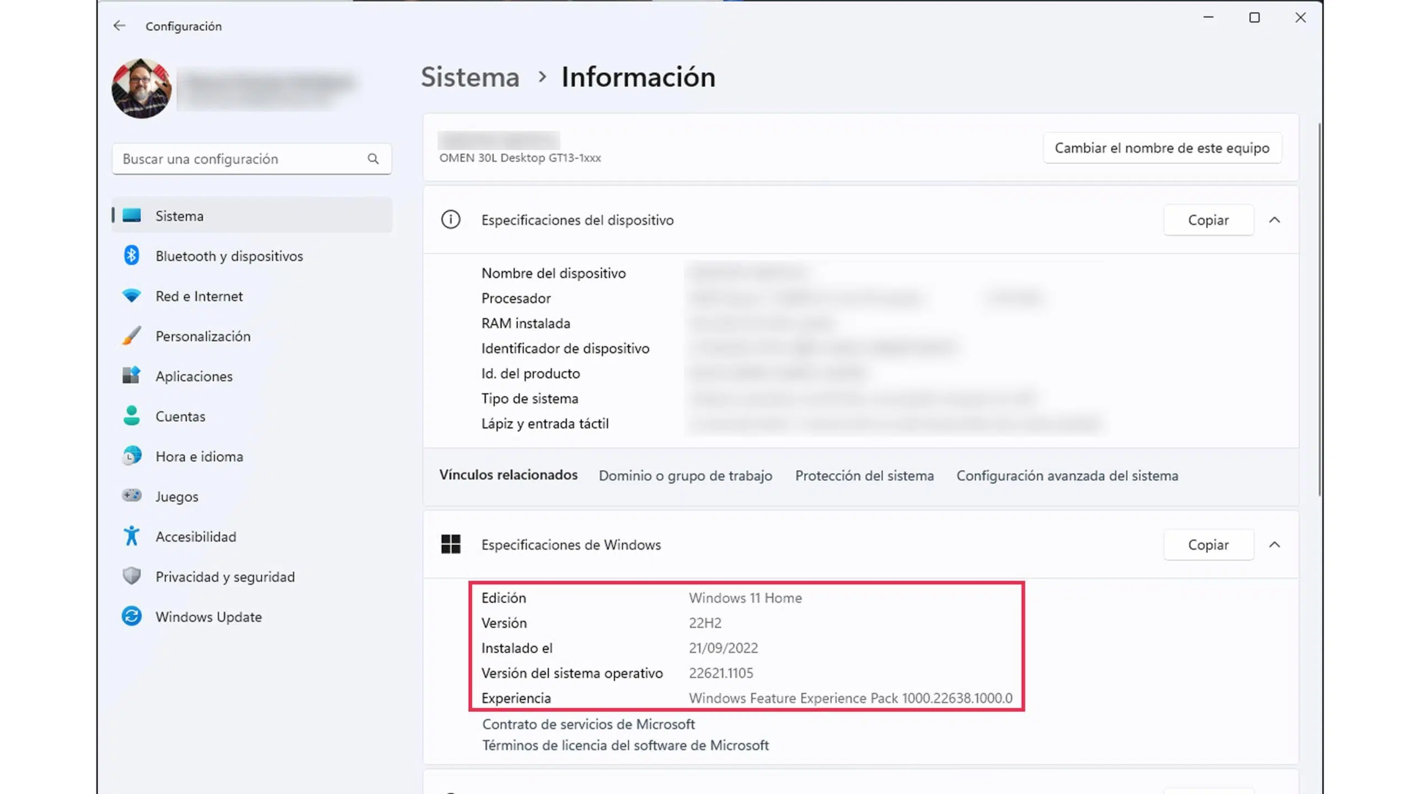
Task: Open Aplicaciones settings
Action: tap(252, 376)
